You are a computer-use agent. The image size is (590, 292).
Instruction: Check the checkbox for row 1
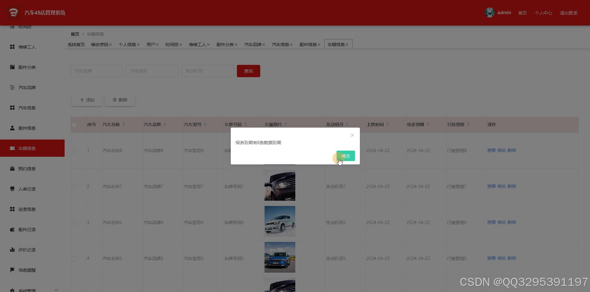[x=74, y=151]
